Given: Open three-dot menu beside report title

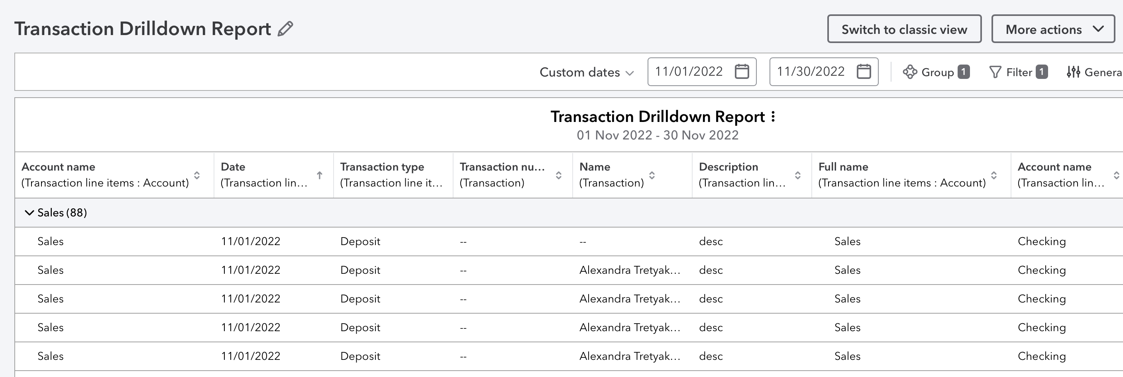Looking at the screenshot, I should tap(773, 116).
